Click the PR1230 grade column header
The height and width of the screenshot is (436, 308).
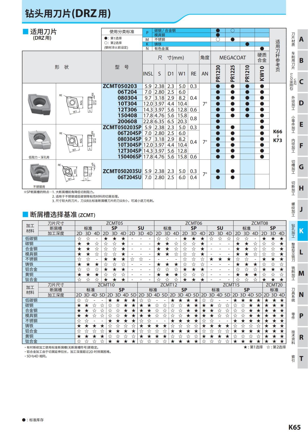[218, 73]
